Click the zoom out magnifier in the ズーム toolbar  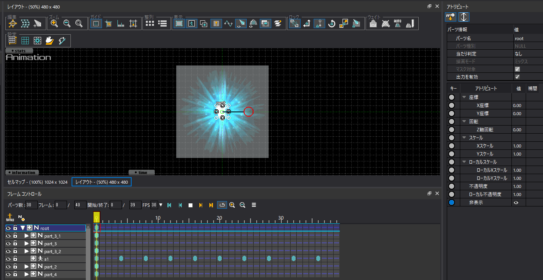[67, 23]
